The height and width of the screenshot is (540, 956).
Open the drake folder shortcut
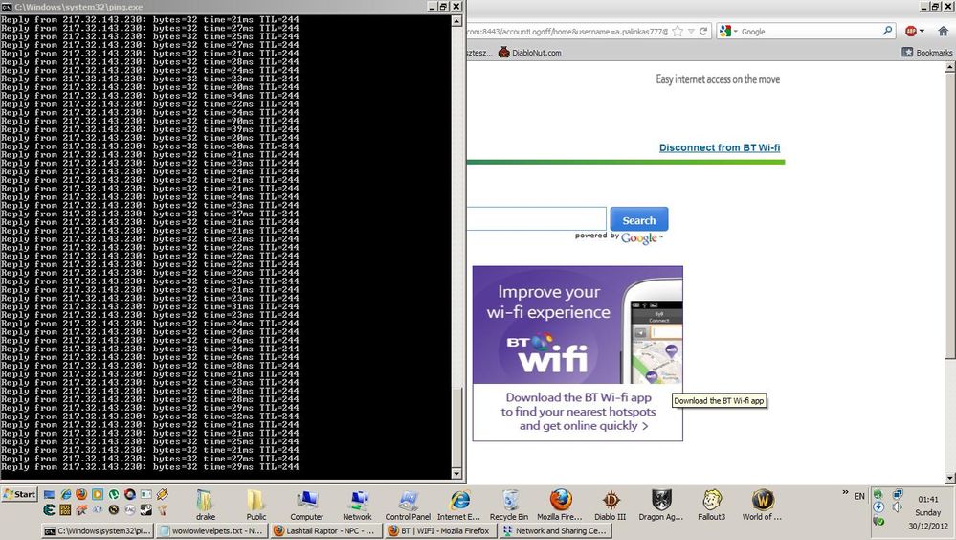click(206, 505)
